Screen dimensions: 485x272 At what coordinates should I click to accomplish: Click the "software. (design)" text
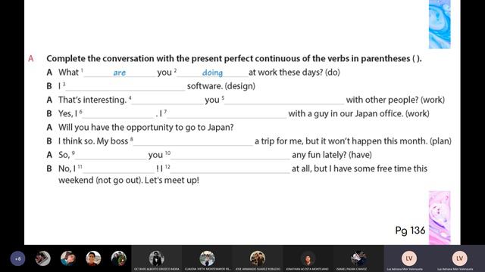click(x=221, y=86)
